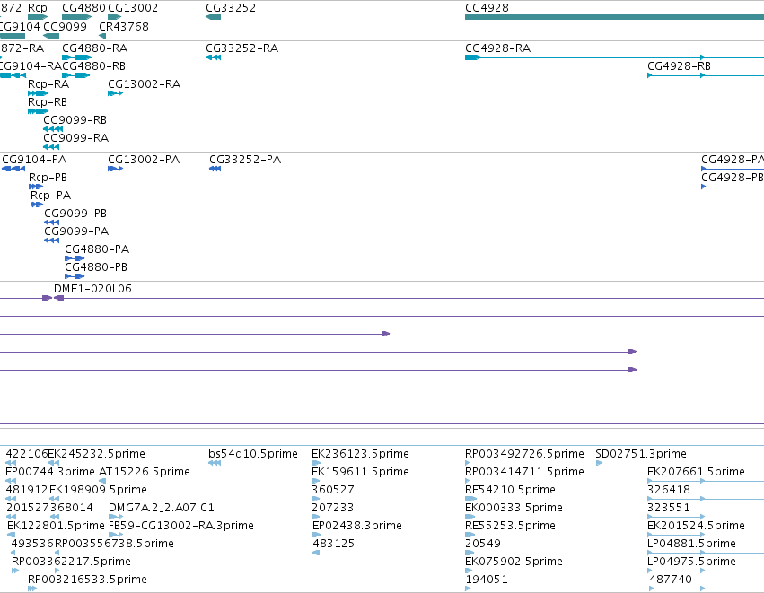This screenshot has width=764, height=593.
Task: Select the EP02438.3prime EST
Action: 357,526
